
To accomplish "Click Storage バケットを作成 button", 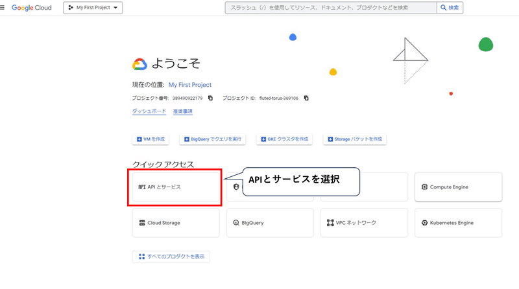I will 354,139.
